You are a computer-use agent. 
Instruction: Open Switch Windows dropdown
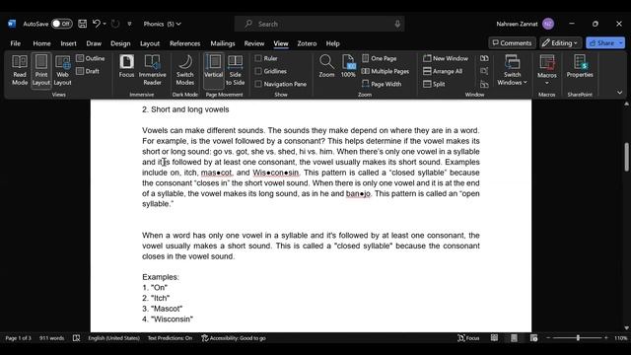tap(512, 70)
